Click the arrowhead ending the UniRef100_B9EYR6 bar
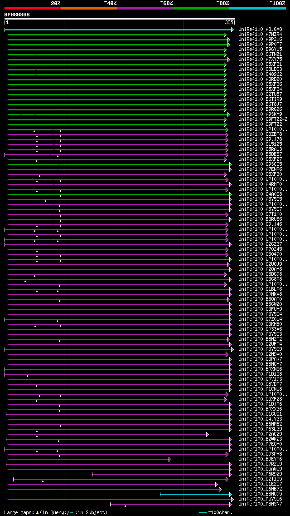The height and width of the screenshot is (516, 290). click(170, 459)
